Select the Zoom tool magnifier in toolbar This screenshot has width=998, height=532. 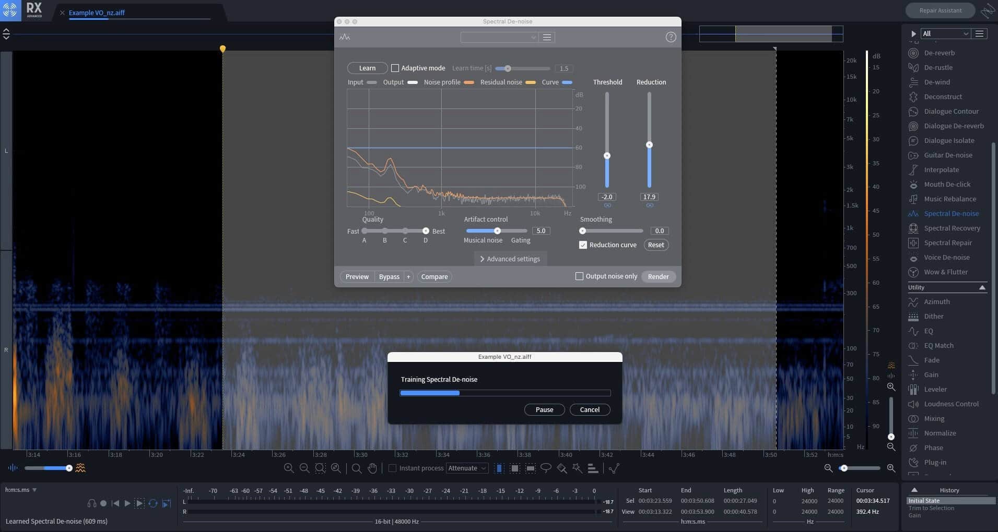pos(357,468)
